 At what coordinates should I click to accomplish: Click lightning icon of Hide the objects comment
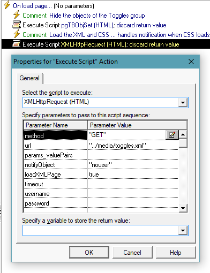pyautogui.click(x=17, y=15)
